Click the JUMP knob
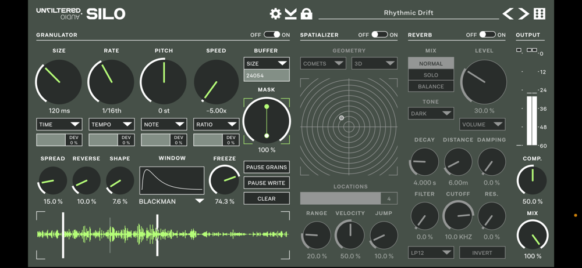The image size is (582, 268). [x=384, y=236]
